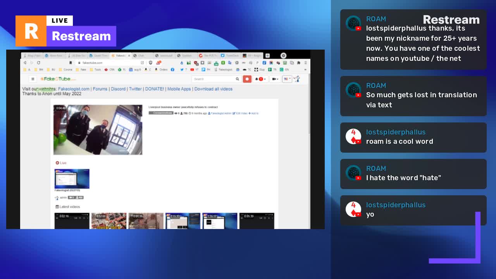This screenshot has height=279, width=496.
Task: Select the active FakeoTube tab
Action: point(121,55)
